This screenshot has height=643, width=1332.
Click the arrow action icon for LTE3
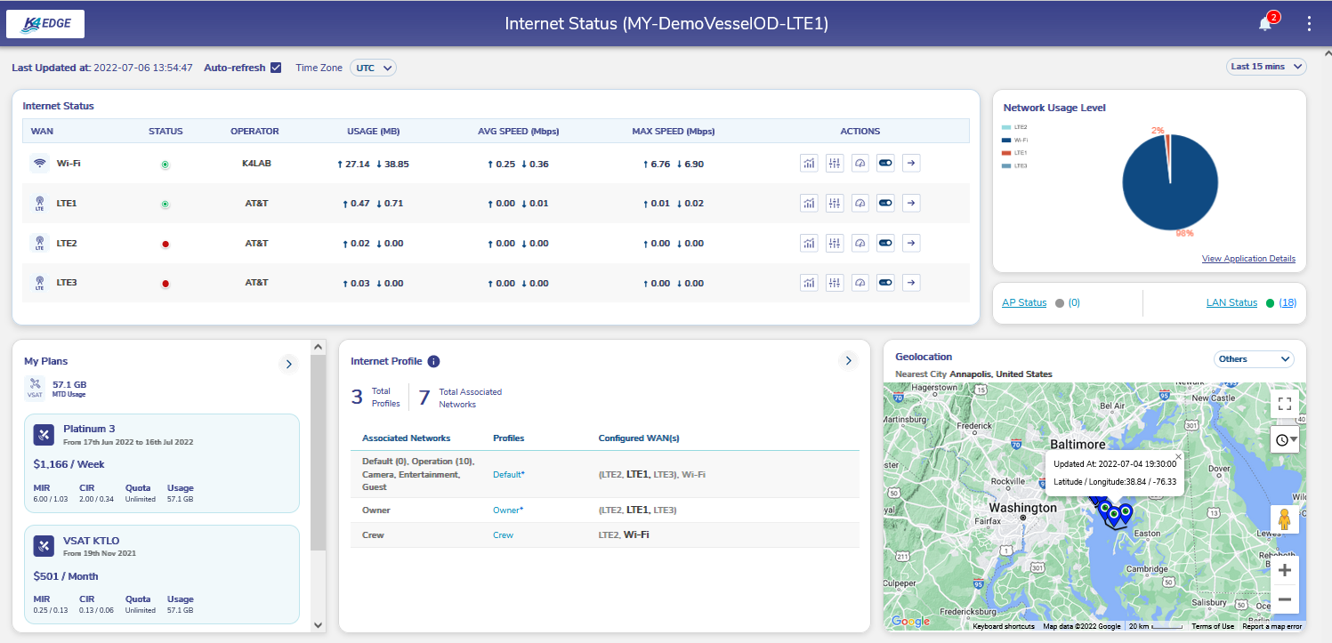click(x=910, y=283)
